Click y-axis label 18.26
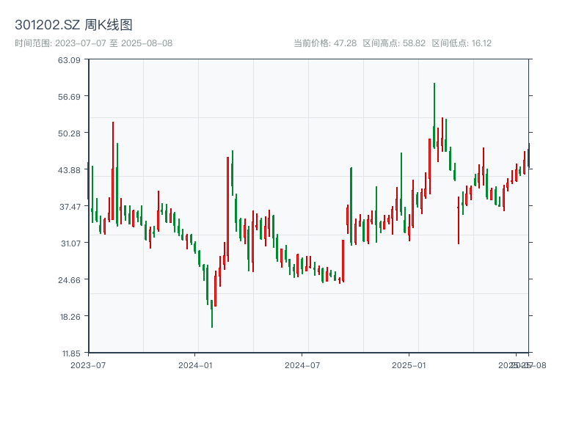Image resolution: width=587 pixels, height=440 pixels. pos(70,317)
